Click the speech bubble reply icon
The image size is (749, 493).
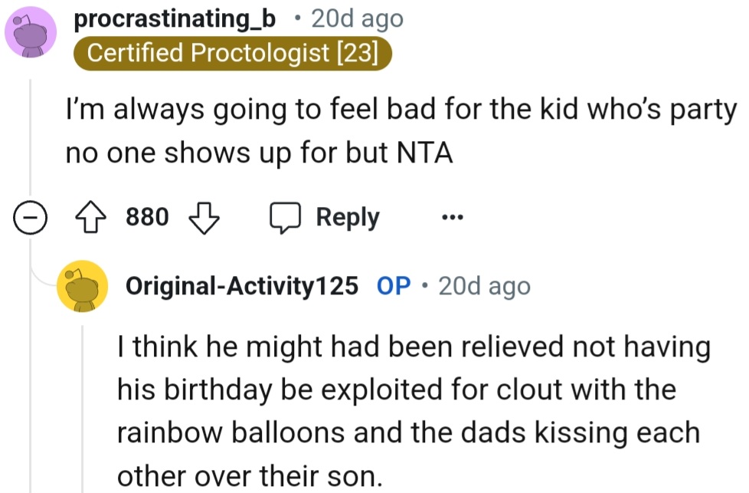(286, 219)
